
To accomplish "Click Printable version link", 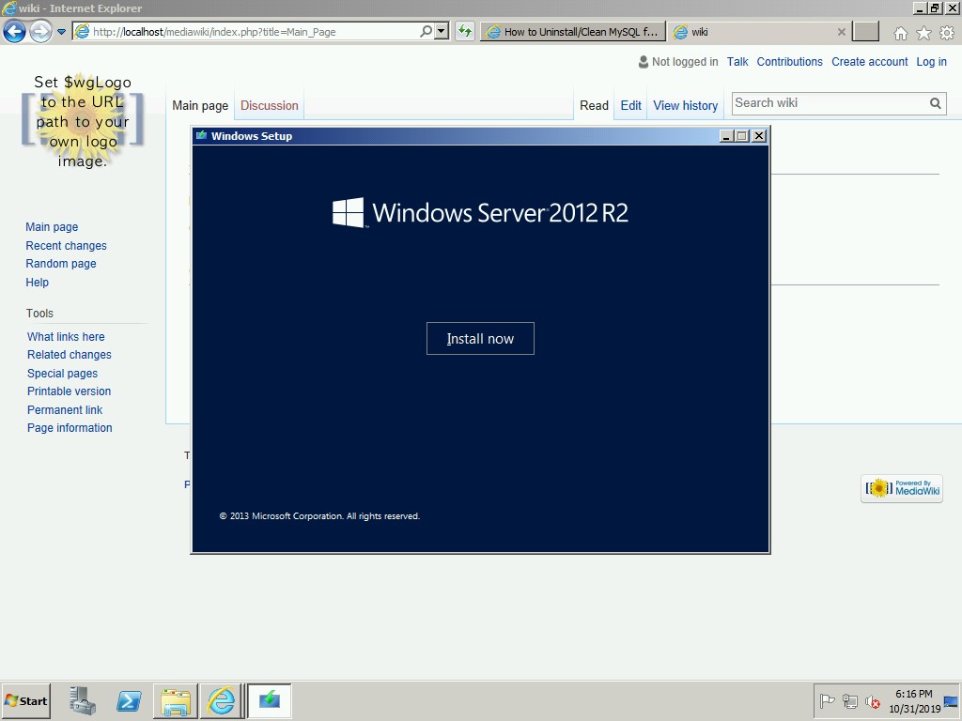I will click(x=69, y=391).
